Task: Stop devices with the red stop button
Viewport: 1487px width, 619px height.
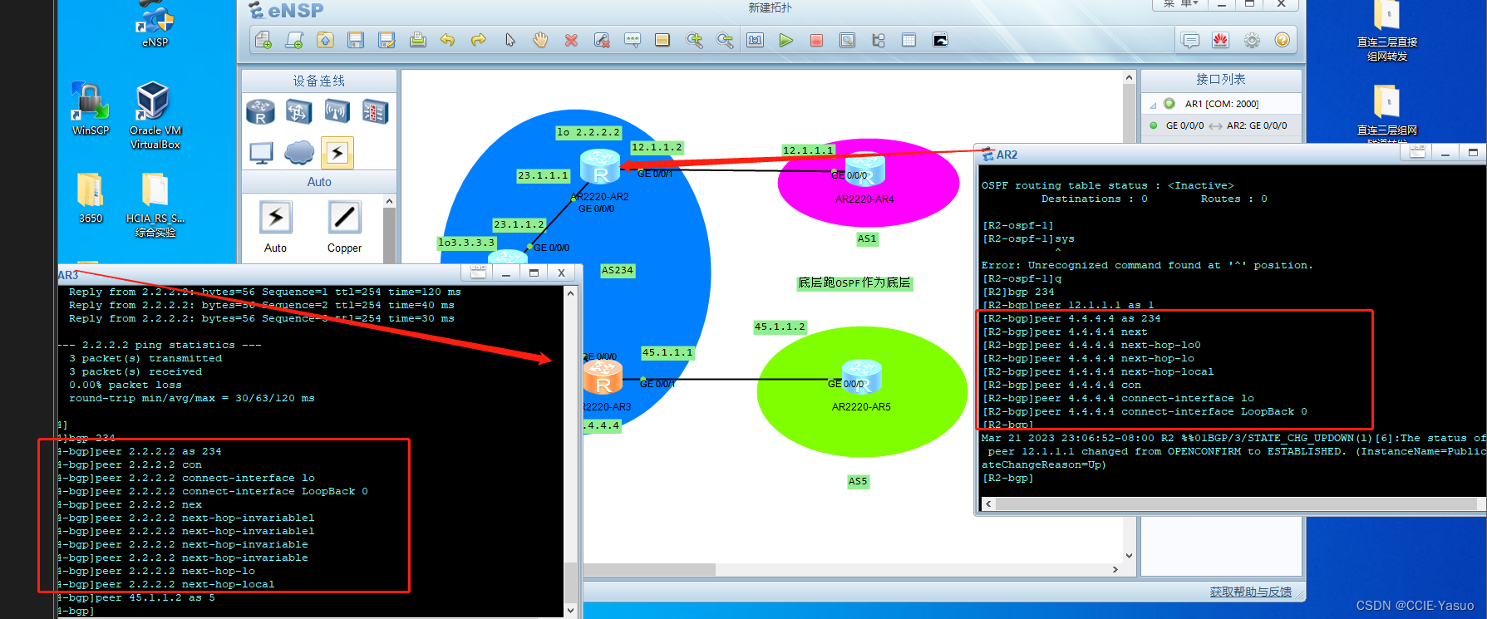Action: click(816, 40)
